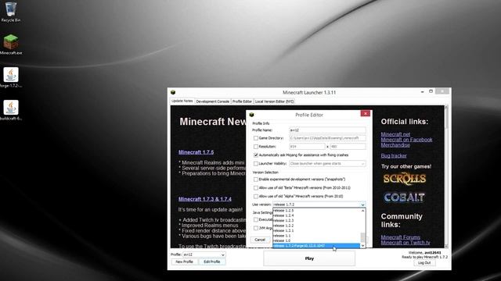This screenshot has width=501, height=281.
Task: Select the Minecraft.exe desktop icon
Action: click(10, 44)
